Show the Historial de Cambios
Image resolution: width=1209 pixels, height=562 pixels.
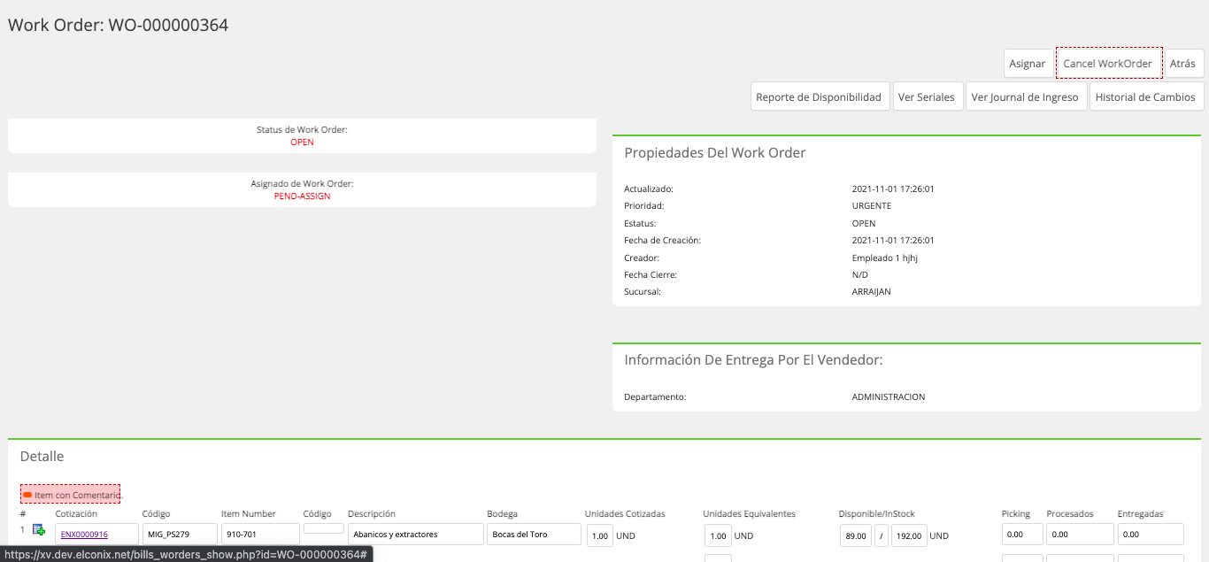coord(1145,97)
